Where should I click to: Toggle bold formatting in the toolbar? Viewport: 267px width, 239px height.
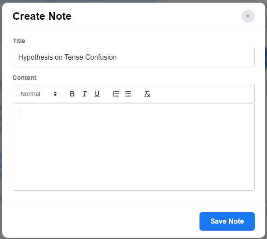pyautogui.click(x=72, y=94)
